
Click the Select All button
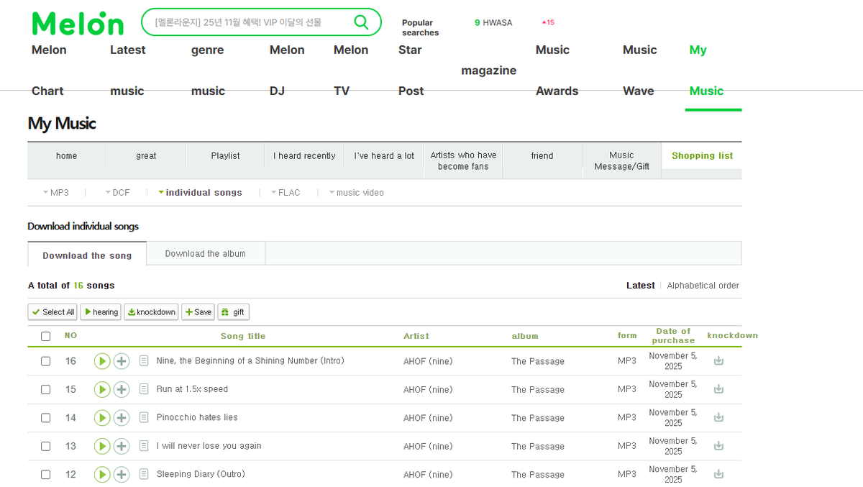pos(52,312)
